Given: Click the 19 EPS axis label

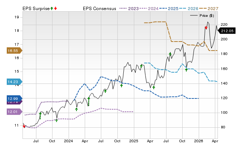Looking at the screenshot, I should point(16,17).
